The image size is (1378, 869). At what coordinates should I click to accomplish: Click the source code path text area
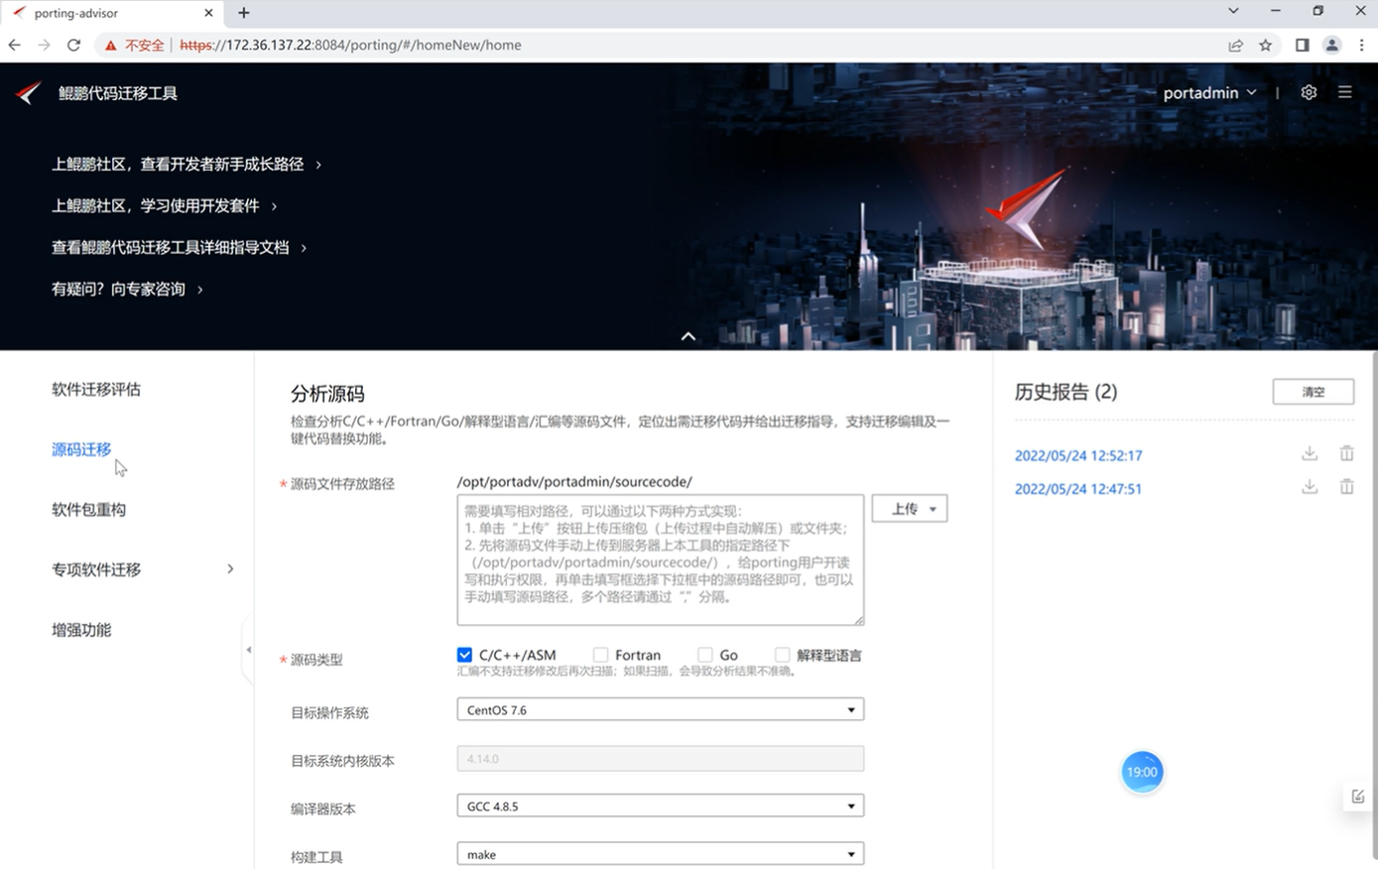[661, 559]
